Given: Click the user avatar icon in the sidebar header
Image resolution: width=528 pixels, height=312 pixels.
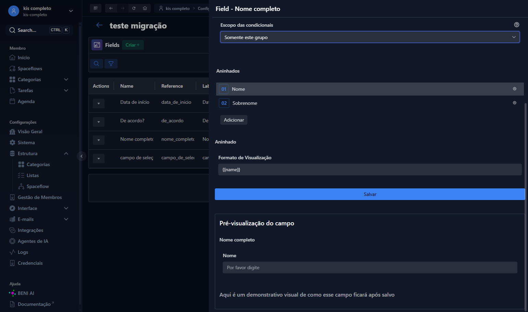Looking at the screenshot, I should pyautogui.click(x=14, y=11).
